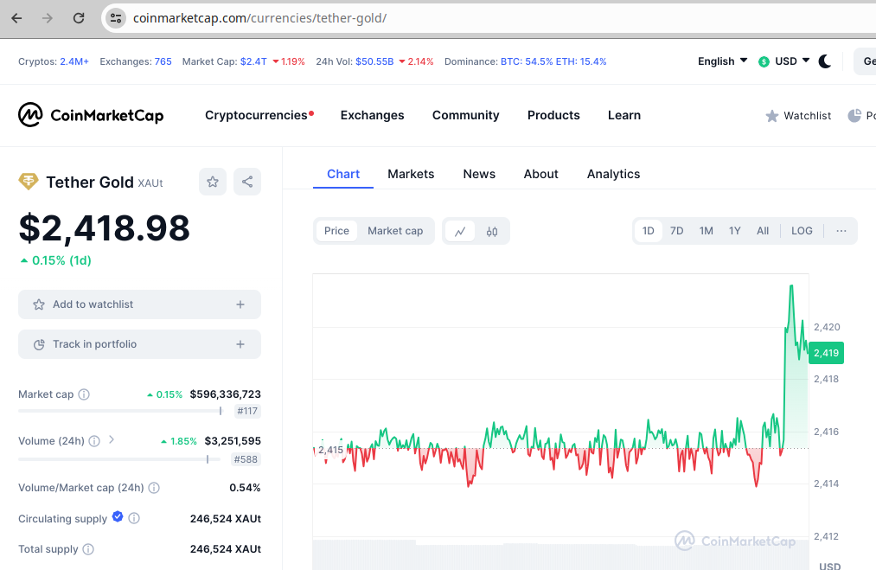Open the Markets tab
This screenshot has height=570, width=876.
(x=411, y=174)
